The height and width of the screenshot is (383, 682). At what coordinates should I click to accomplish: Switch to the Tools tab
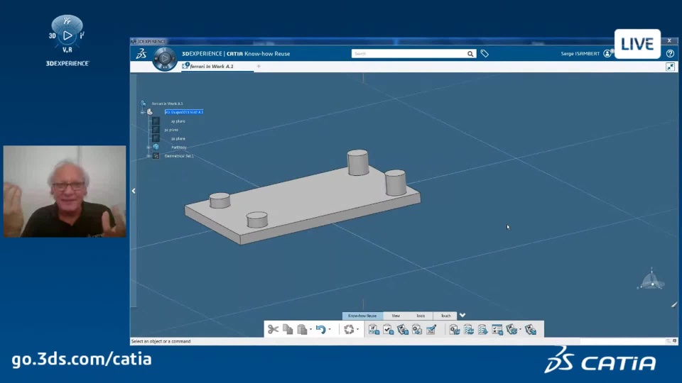coord(421,316)
